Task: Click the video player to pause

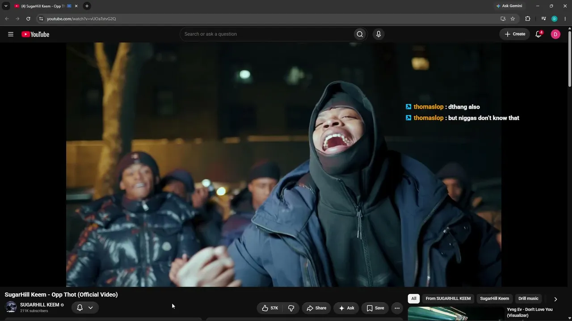Action: 284,165
